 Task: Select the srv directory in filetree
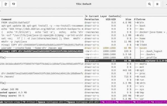(x=142, y=86)
